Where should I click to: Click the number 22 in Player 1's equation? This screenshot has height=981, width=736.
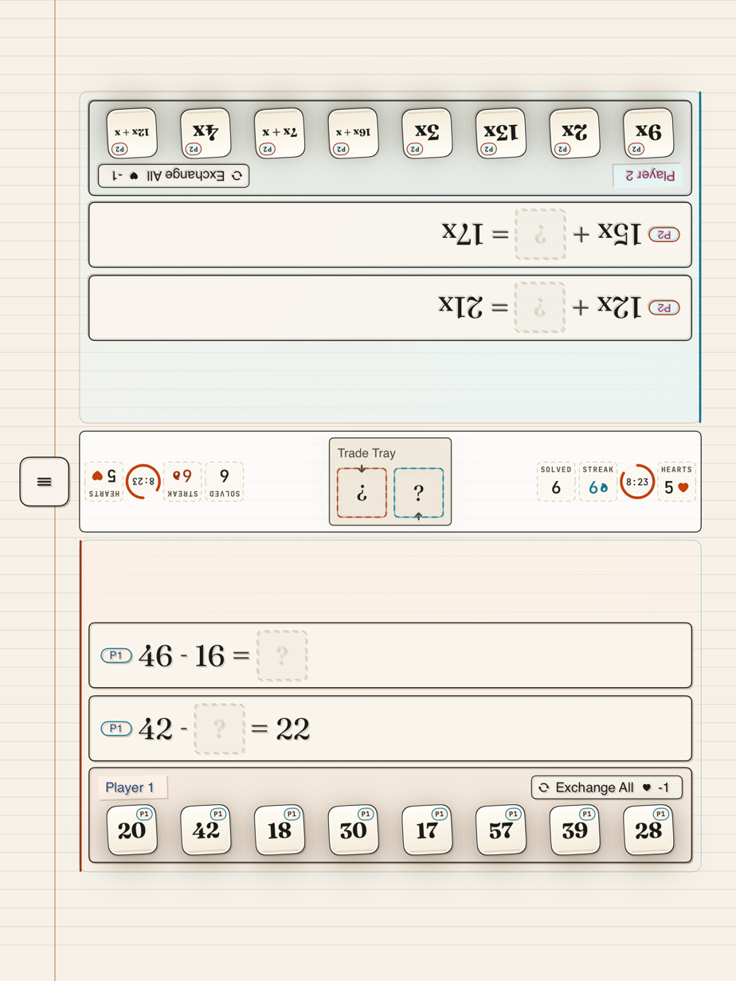tap(292, 729)
